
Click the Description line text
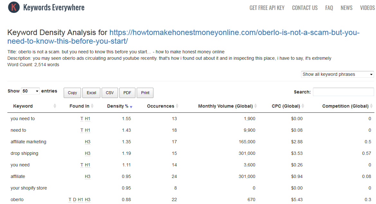(169, 58)
